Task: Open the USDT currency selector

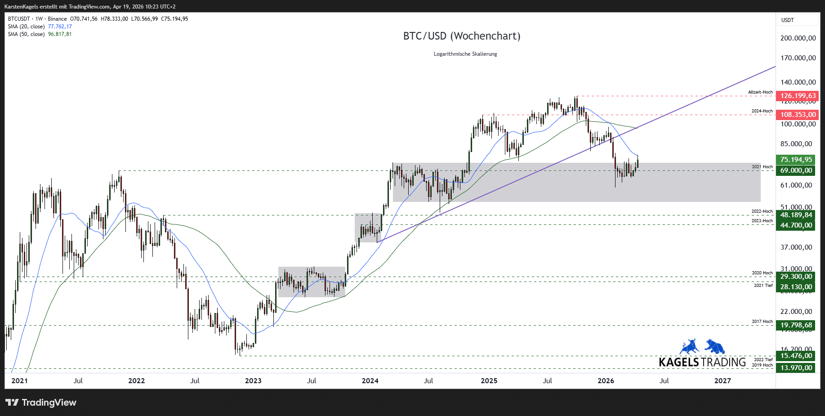Action: pyautogui.click(x=788, y=20)
